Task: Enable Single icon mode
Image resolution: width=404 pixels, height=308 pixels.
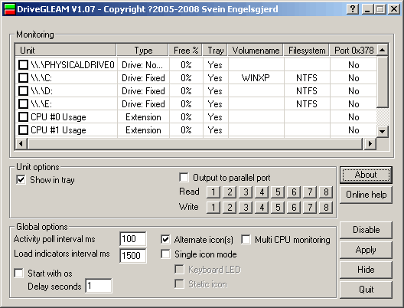Action: pyautogui.click(x=165, y=254)
